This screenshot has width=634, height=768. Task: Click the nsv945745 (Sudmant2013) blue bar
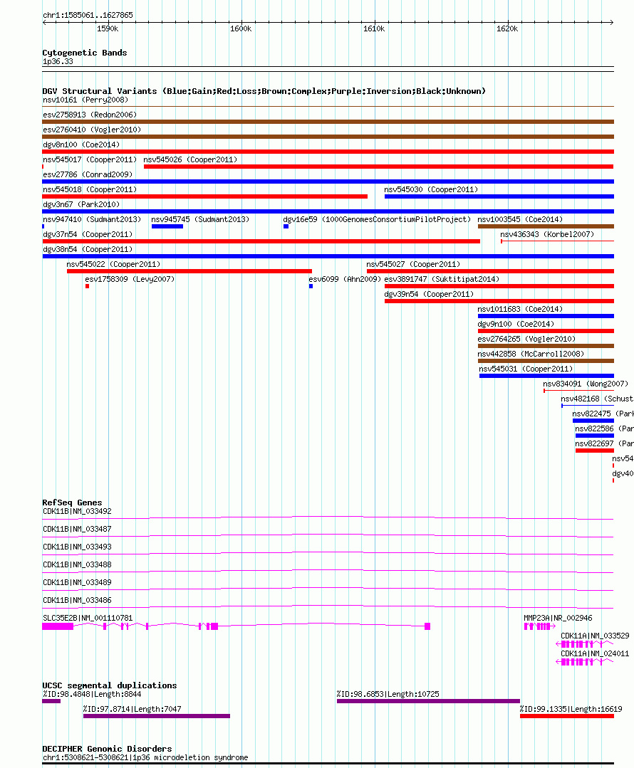point(167,226)
